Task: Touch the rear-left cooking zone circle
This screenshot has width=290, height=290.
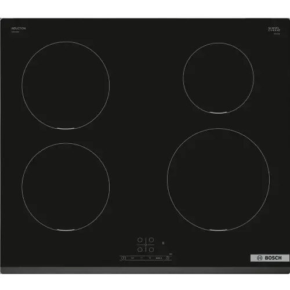Action: point(66,85)
